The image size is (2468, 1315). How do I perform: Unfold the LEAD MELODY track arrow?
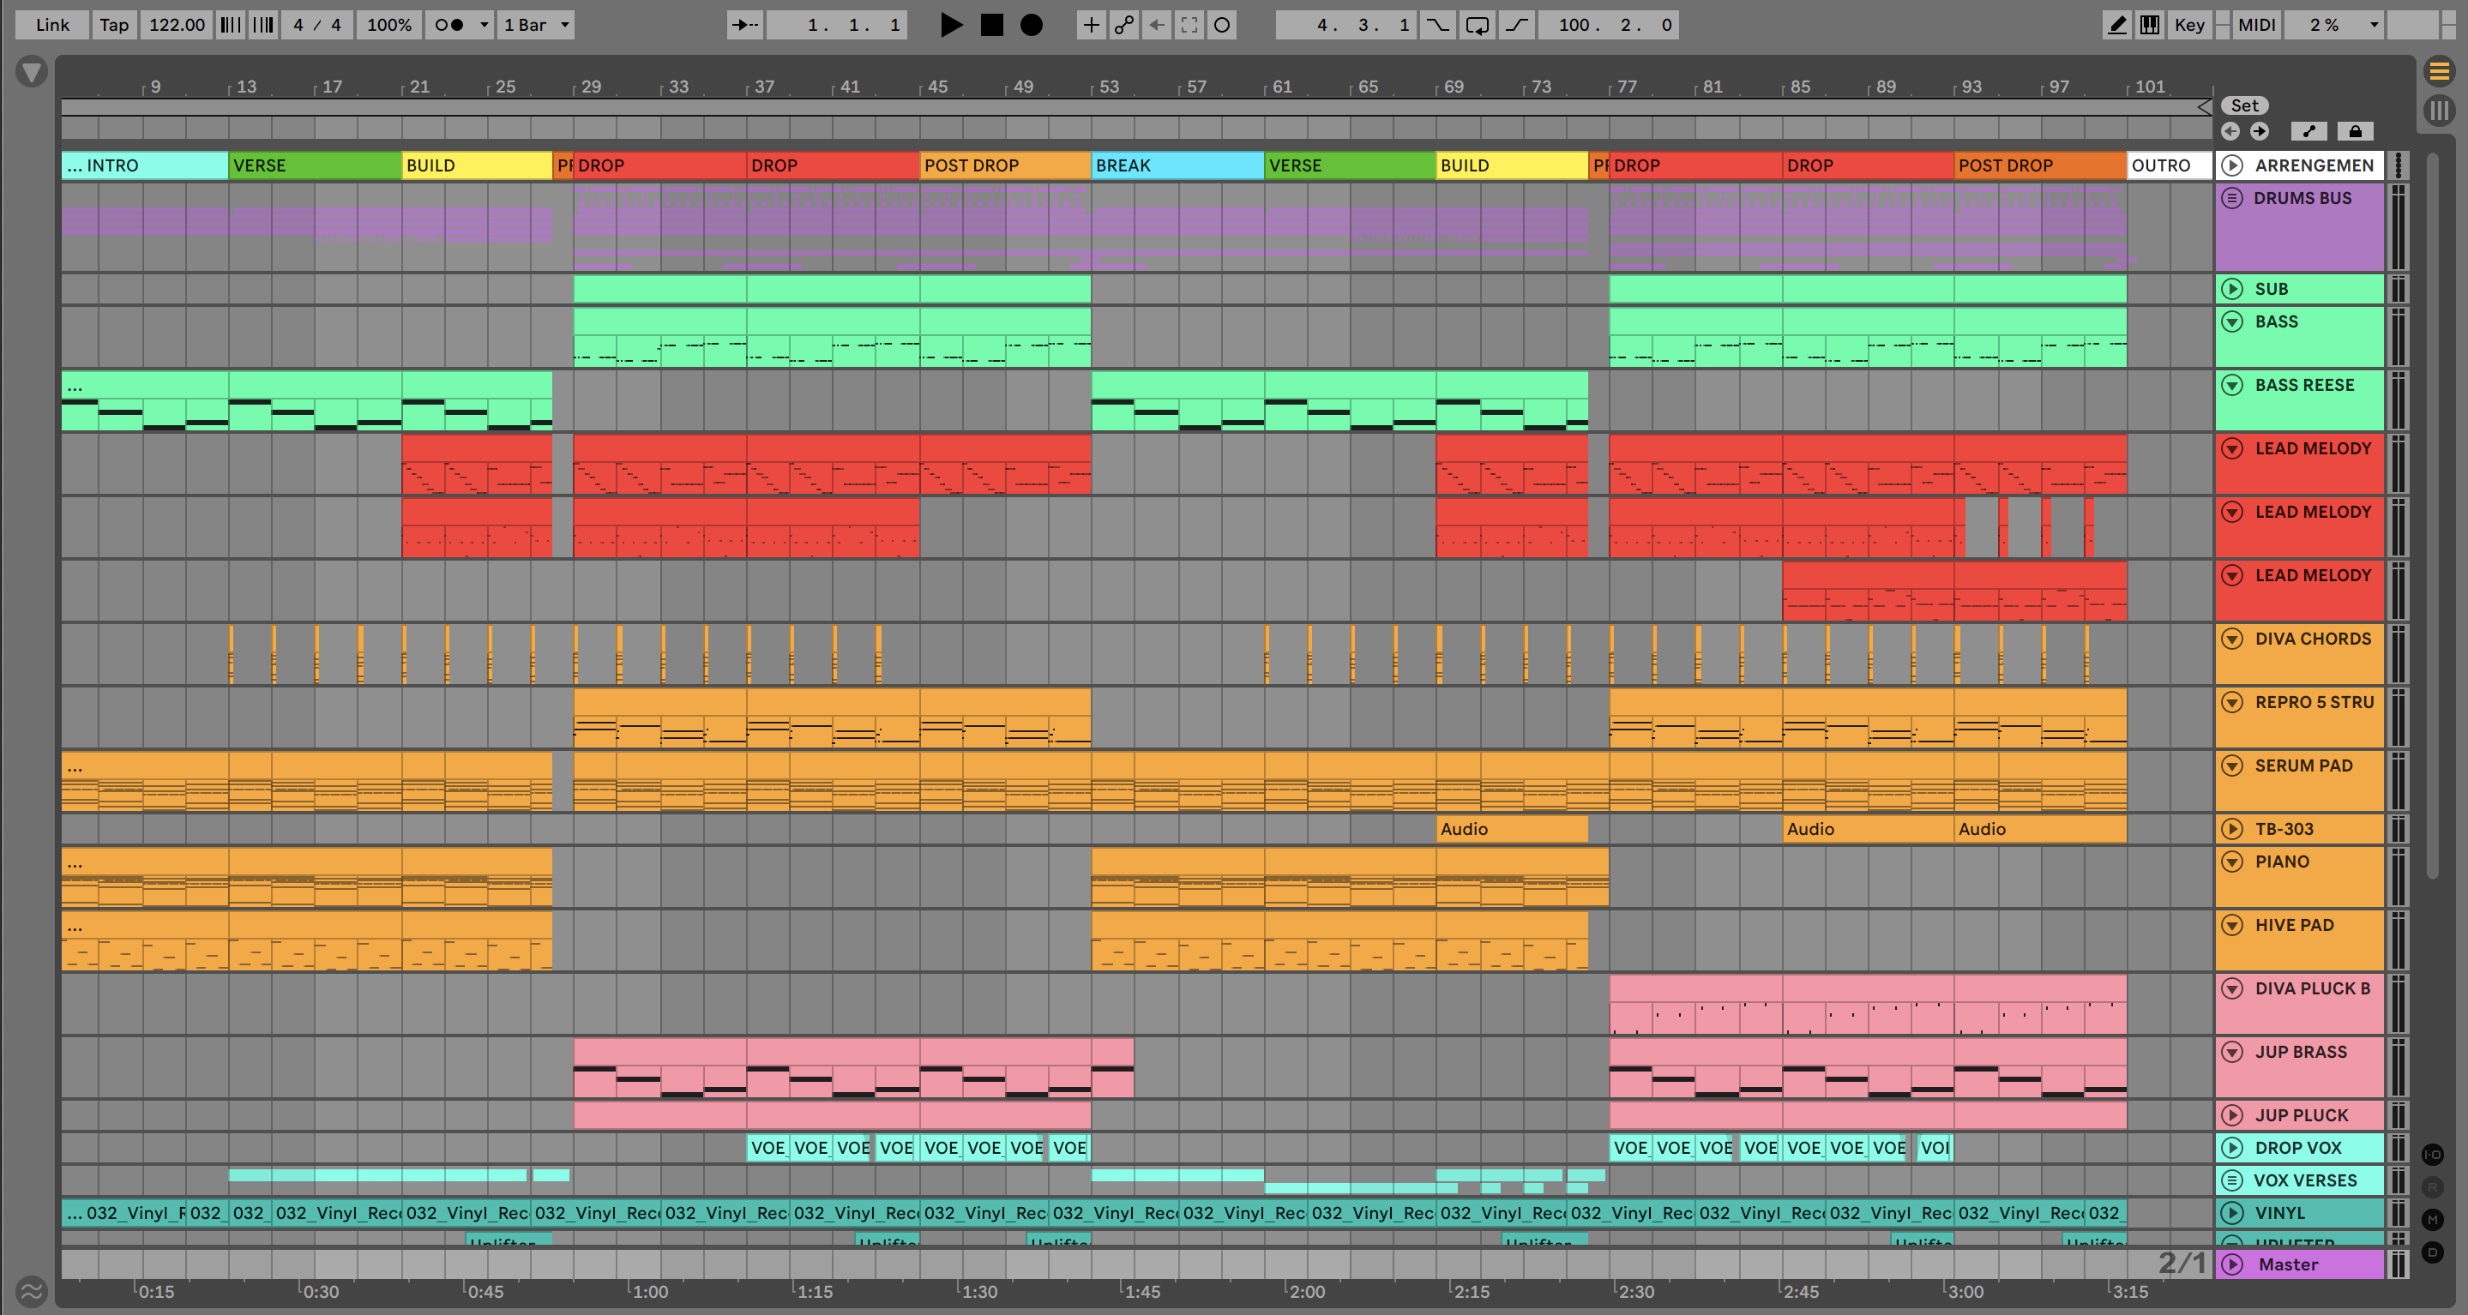(2232, 448)
